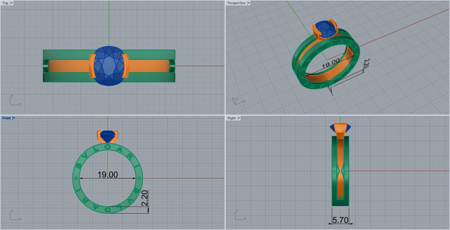Screen dimensions: 450x230
Task: Expand the Right viewport menu arrow
Action: [x=239, y=118]
